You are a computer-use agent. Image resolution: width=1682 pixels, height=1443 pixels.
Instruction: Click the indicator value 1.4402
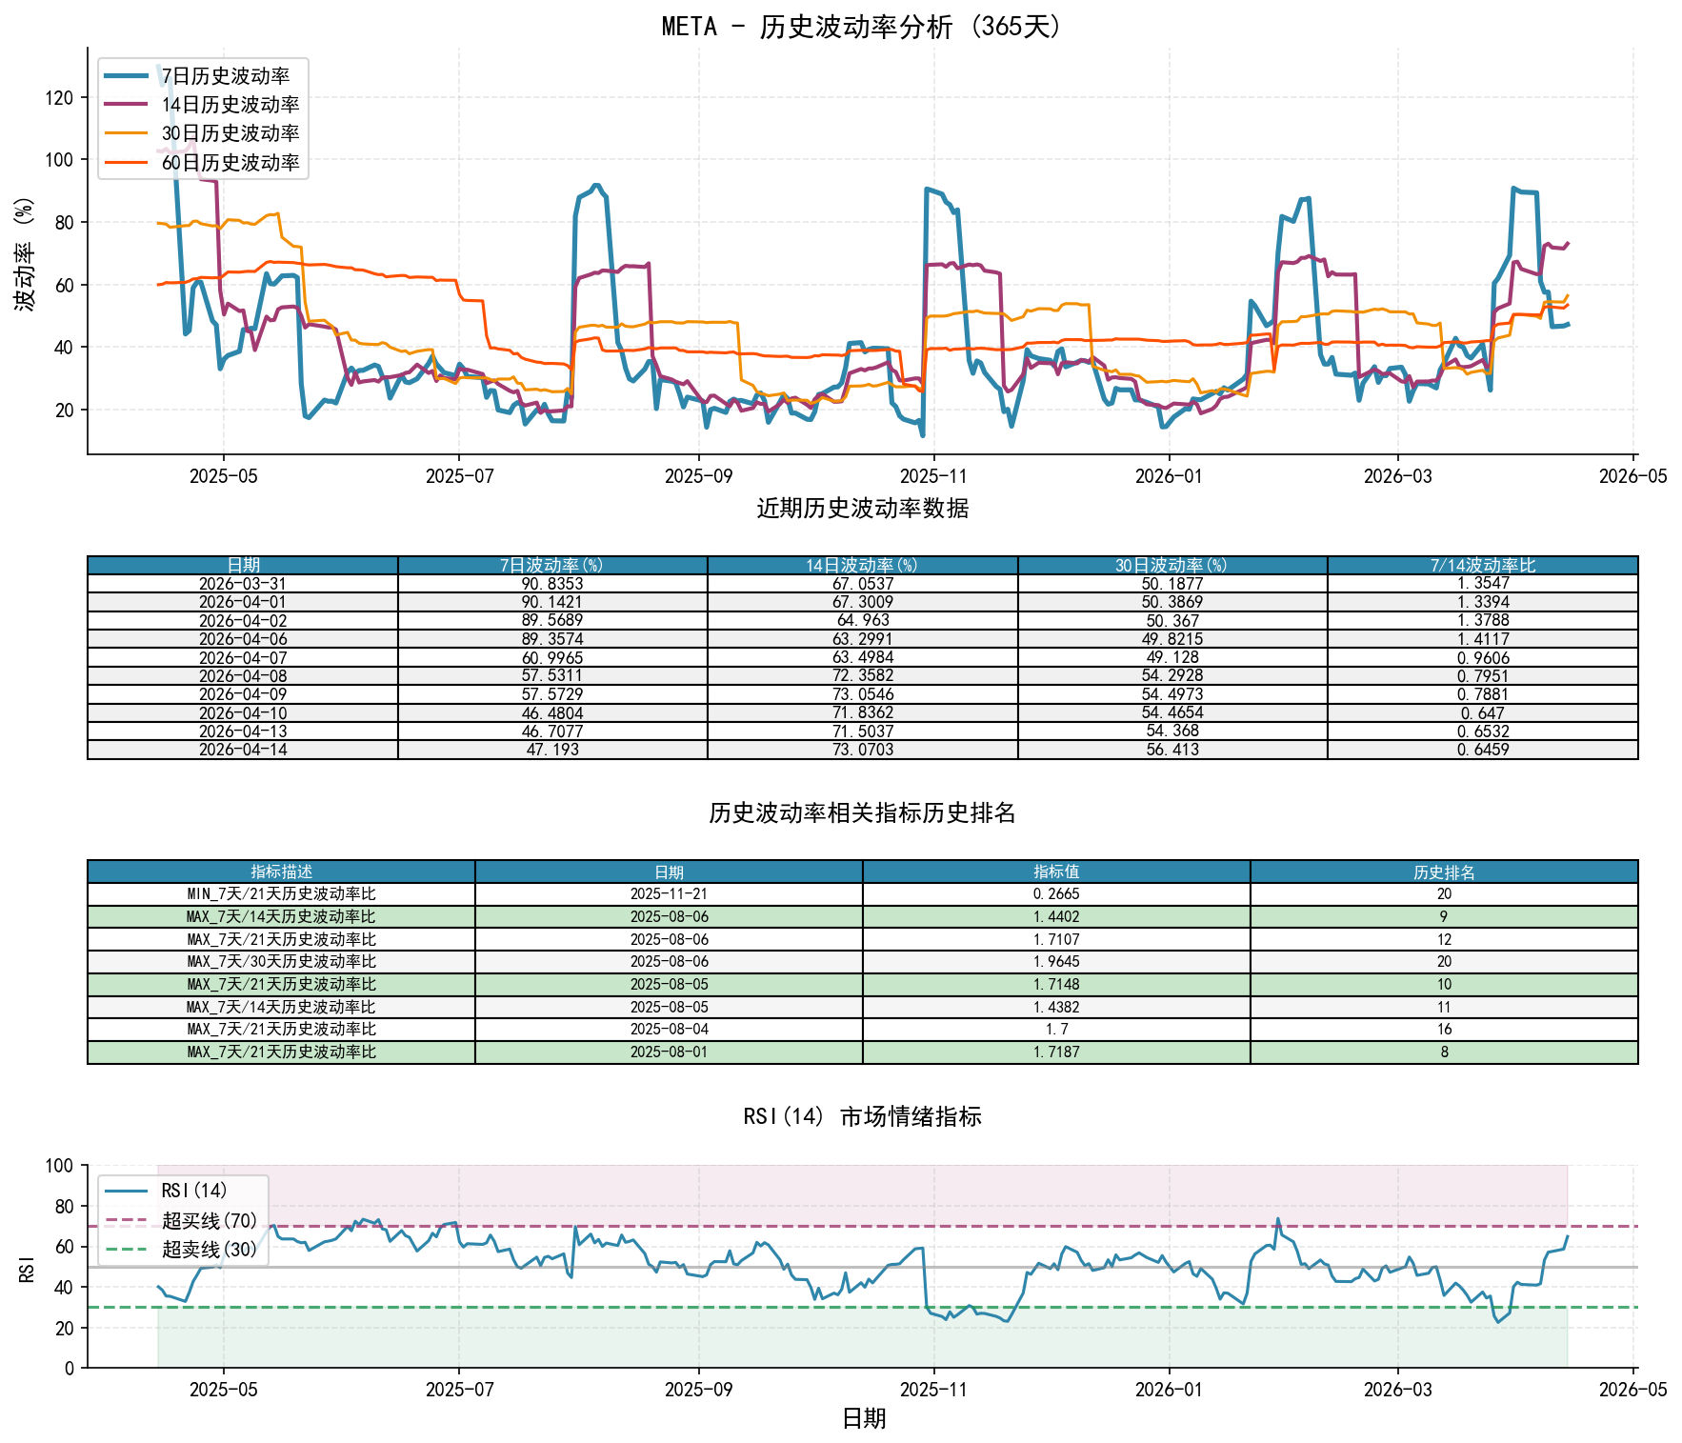(x=1056, y=917)
